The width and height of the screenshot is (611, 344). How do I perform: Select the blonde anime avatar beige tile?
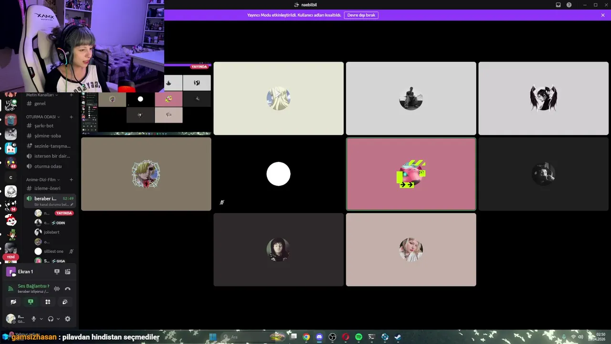click(x=278, y=98)
